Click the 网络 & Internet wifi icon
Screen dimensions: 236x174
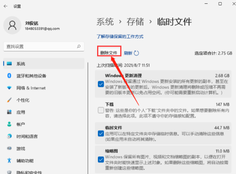[9, 88]
